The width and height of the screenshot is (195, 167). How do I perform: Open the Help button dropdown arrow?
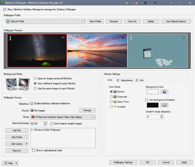click(x=16, y=163)
